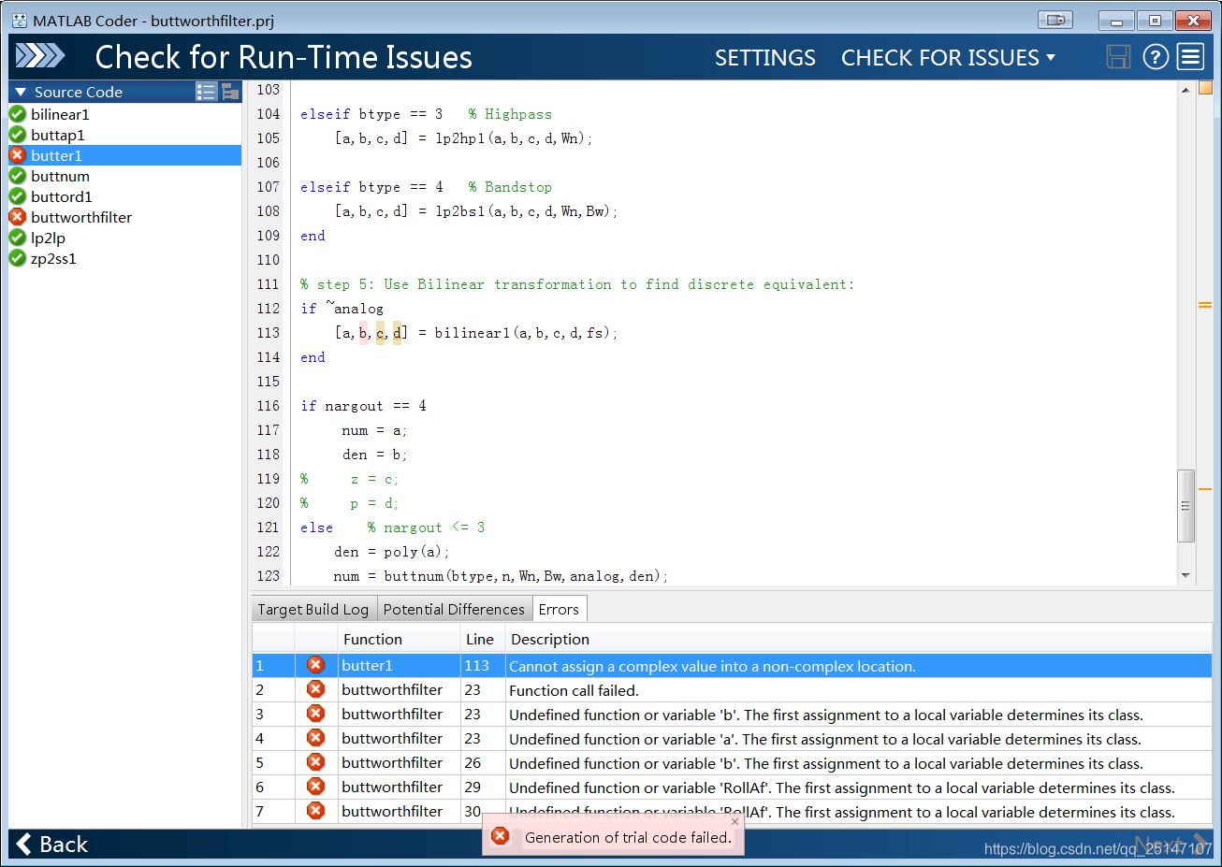Click red error icon beside buttworthfilter file
Image resolution: width=1222 pixels, height=867 pixels.
pos(17,217)
